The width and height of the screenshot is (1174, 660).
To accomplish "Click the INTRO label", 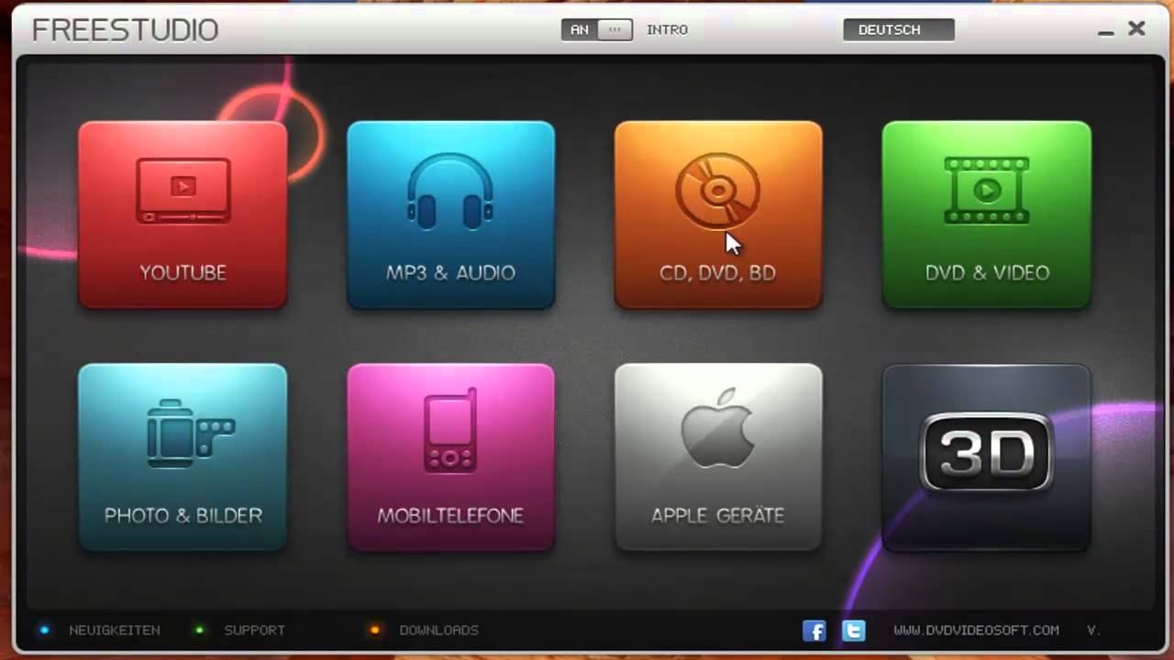I will point(667,29).
